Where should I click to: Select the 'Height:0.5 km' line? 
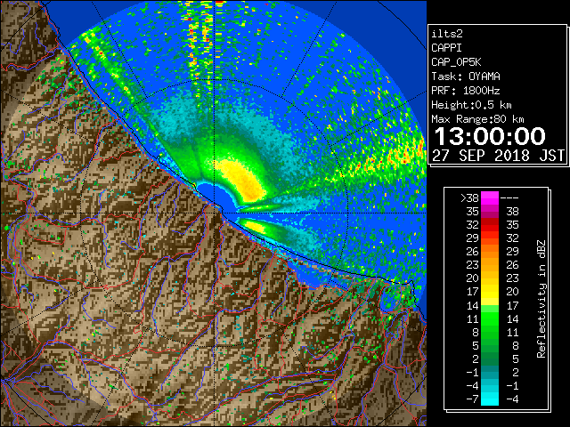tap(471, 105)
